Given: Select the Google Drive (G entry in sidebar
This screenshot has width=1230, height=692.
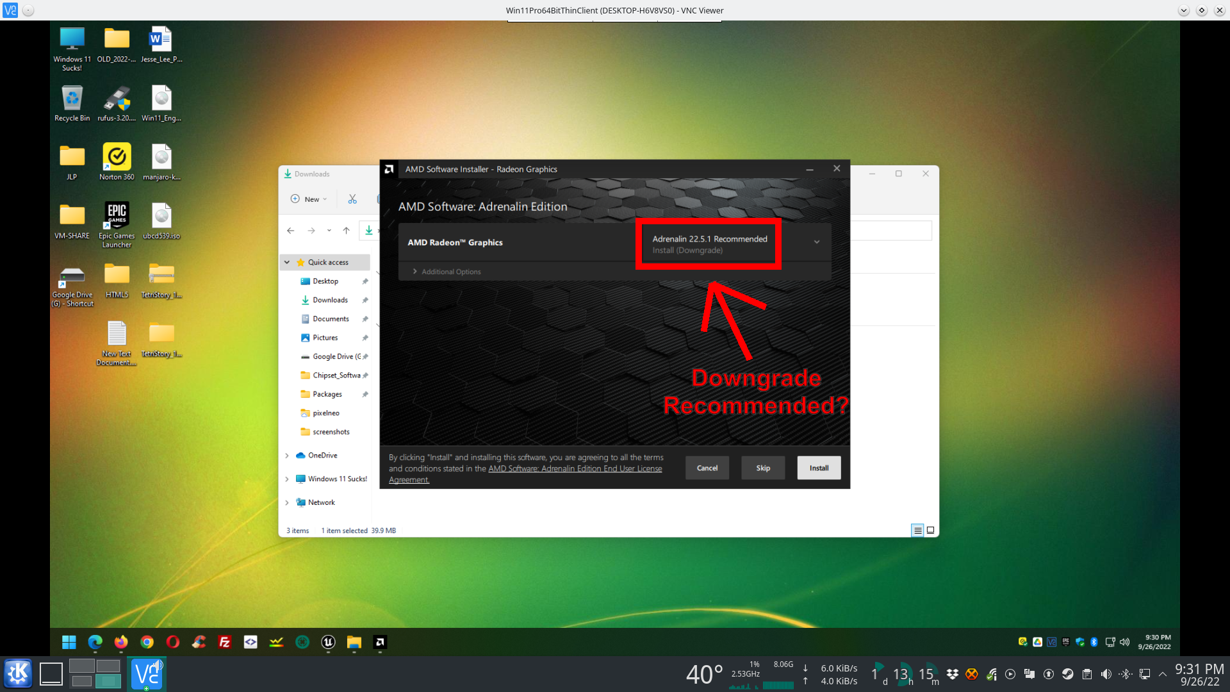Looking at the screenshot, I should click(x=332, y=357).
